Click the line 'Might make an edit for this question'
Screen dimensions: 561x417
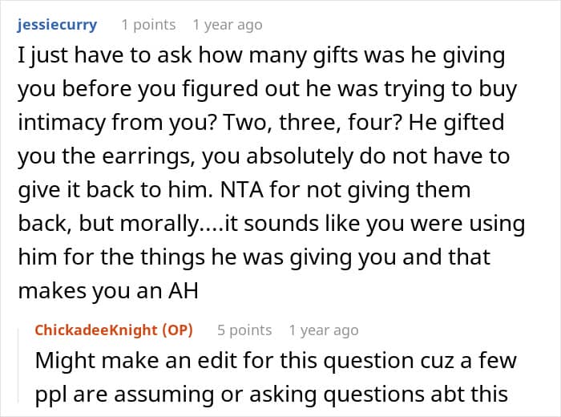pyautogui.click(x=276, y=360)
